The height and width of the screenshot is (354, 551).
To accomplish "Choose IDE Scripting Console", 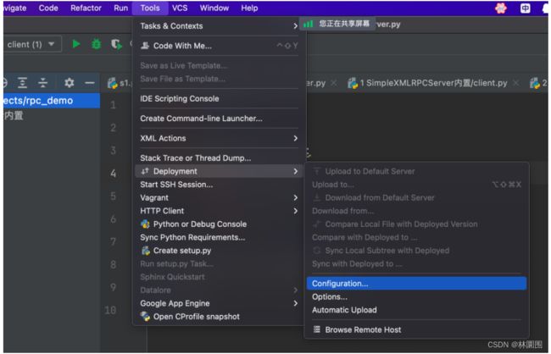I will pos(219,99).
